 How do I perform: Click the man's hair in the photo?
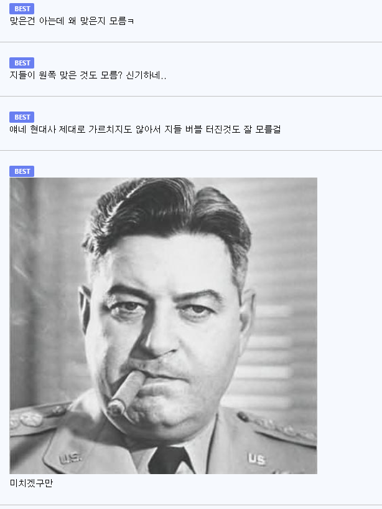[169, 214]
